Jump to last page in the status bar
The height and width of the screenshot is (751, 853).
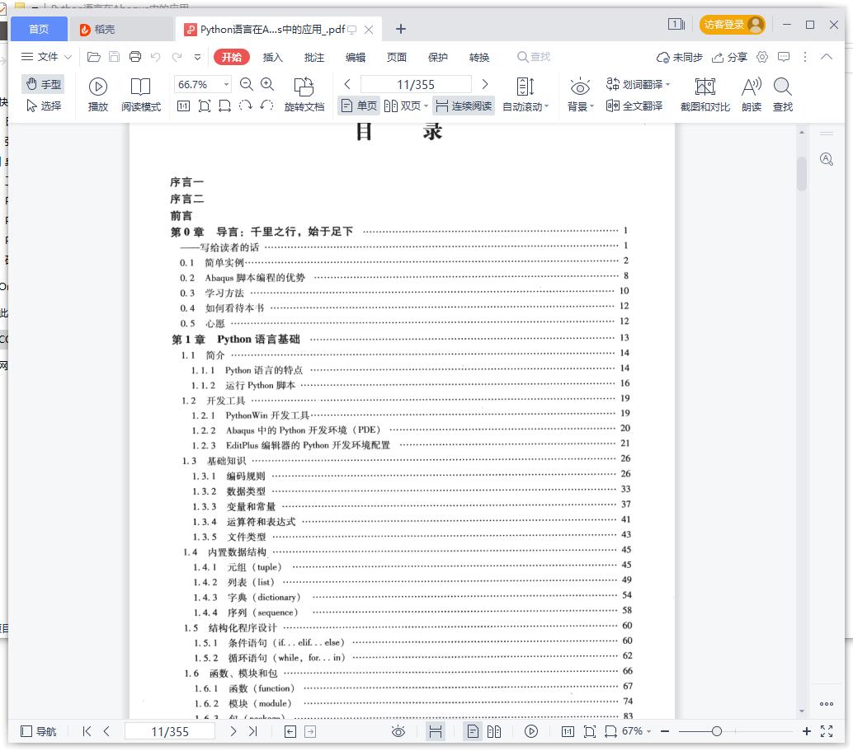253,731
